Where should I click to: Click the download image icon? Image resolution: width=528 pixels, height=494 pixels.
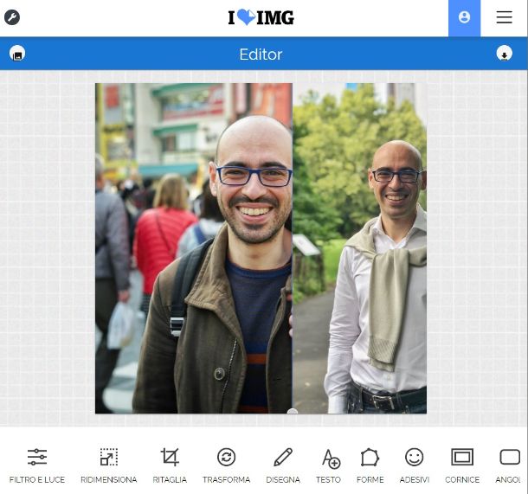pos(504,53)
